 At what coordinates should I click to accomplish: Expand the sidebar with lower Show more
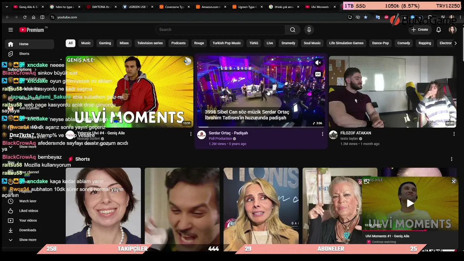(28, 240)
